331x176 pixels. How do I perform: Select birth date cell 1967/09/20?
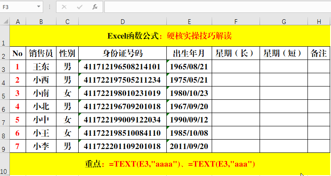[x=189, y=106]
